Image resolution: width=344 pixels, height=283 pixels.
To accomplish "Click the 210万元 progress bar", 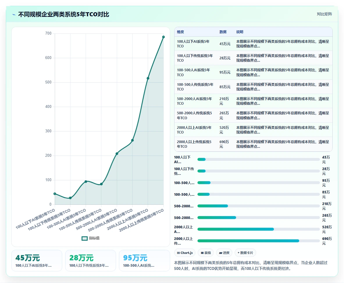I will [259, 206].
